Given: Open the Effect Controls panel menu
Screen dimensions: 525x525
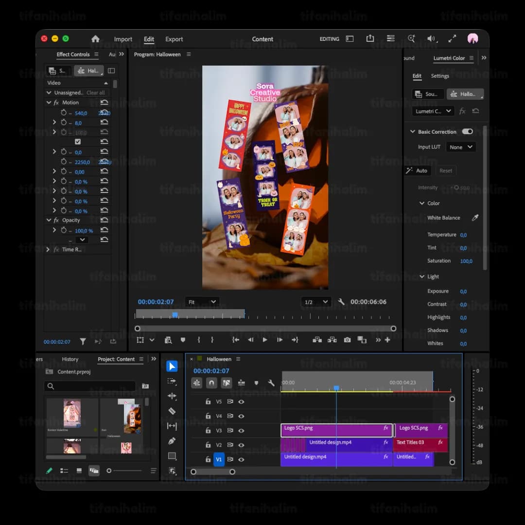Looking at the screenshot, I should click(96, 54).
